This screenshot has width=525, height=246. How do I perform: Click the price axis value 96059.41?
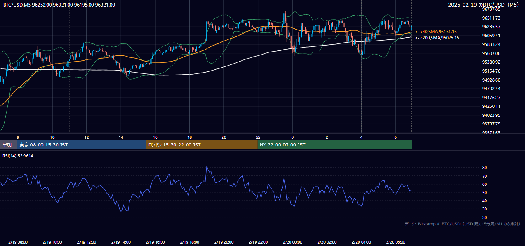coord(491,36)
